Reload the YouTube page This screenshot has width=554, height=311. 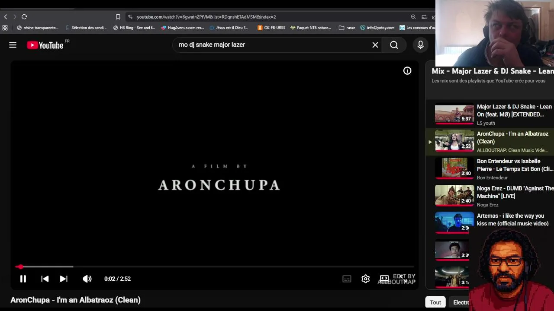[24, 17]
